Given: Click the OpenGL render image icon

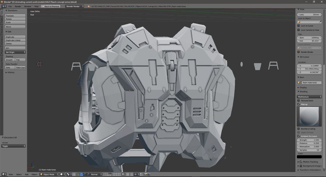Looking at the screenshot, I should tap(145, 174).
